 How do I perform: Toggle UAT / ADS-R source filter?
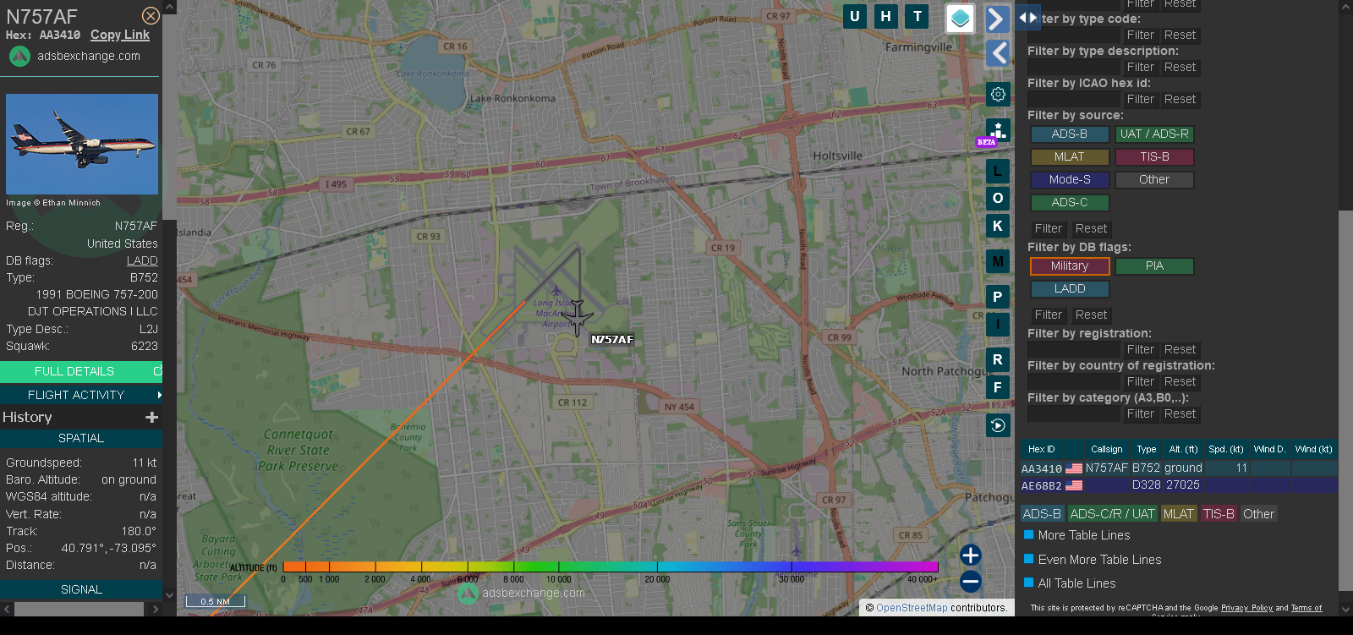tap(1154, 134)
